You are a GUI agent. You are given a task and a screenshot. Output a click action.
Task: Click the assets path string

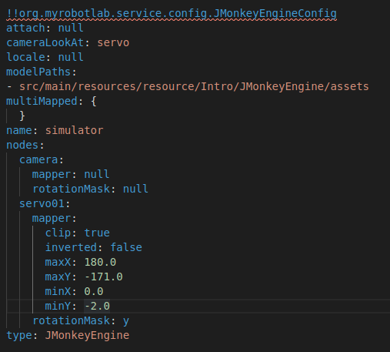194,86
